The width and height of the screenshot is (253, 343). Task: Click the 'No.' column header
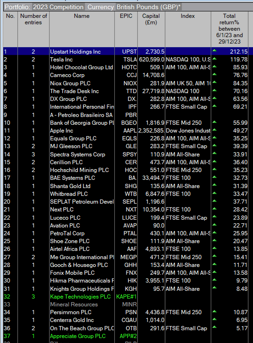[x=10, y=16]
